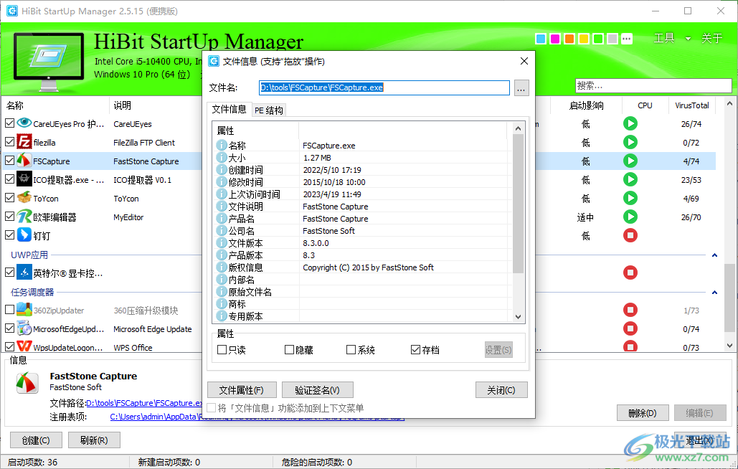Screen dimensions: 738x469
Task: Click the CareUEyes Pro eye icon
Action: 24,123
